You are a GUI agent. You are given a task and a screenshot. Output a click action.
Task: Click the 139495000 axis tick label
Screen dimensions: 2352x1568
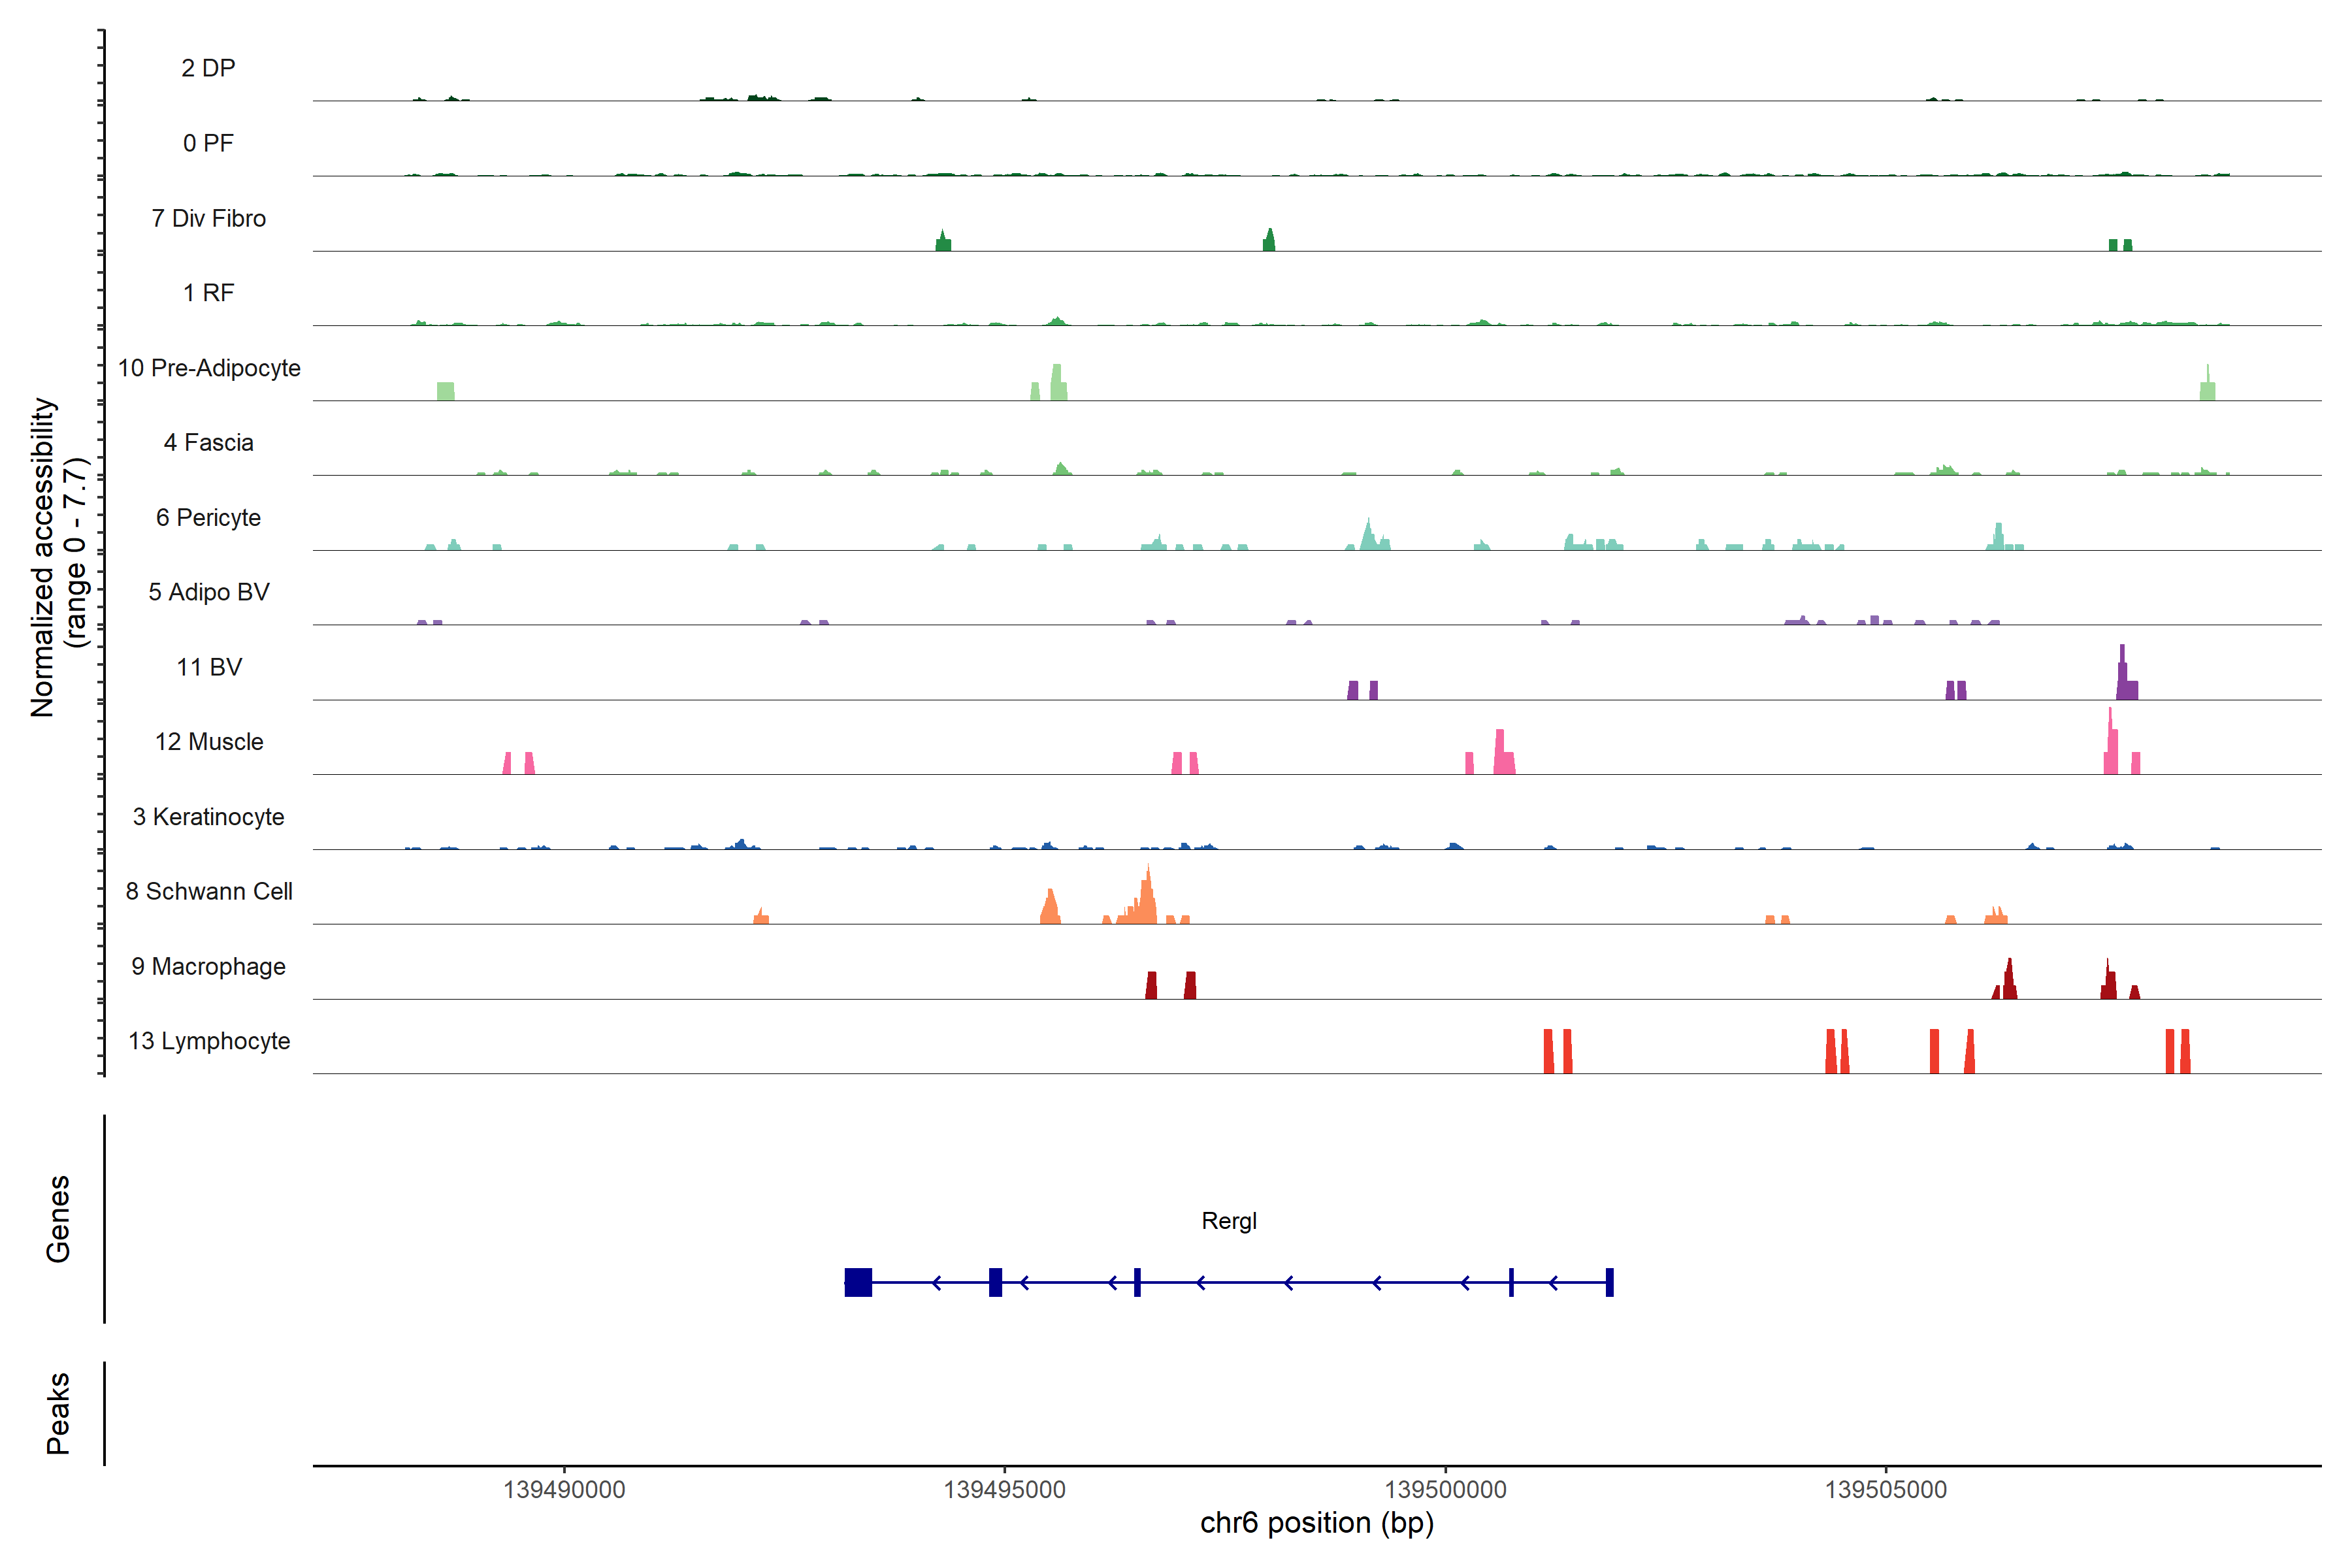pos(1004,1490)
